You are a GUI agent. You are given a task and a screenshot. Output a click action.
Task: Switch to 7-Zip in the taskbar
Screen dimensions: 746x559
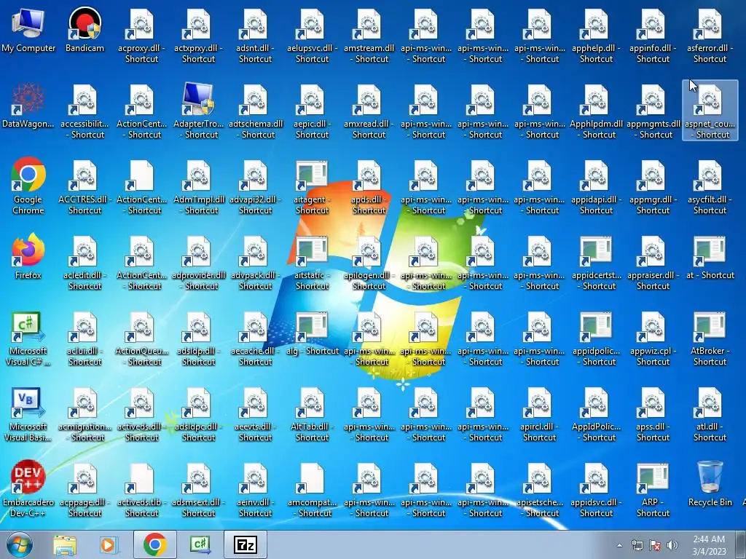pos(246,544)
